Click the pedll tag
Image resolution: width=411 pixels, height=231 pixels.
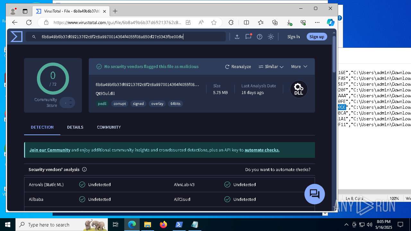[x=102, y=104]
